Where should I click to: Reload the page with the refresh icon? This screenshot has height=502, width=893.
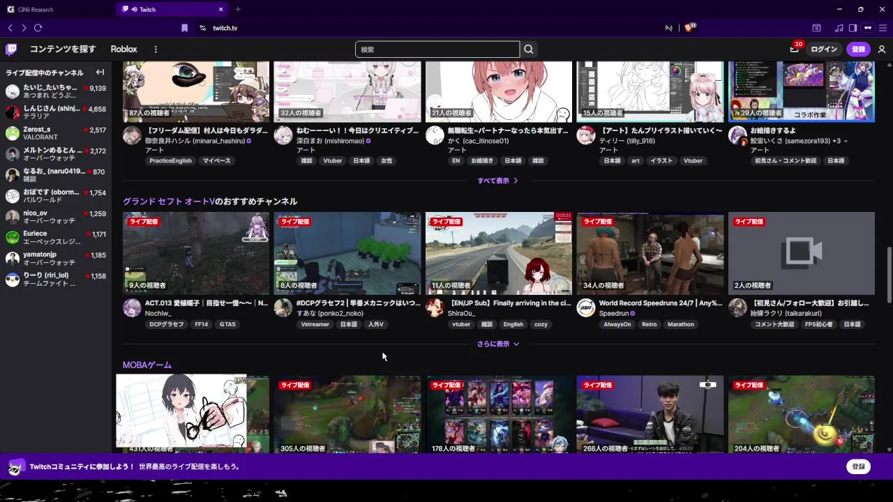click(x=38, y=28)
